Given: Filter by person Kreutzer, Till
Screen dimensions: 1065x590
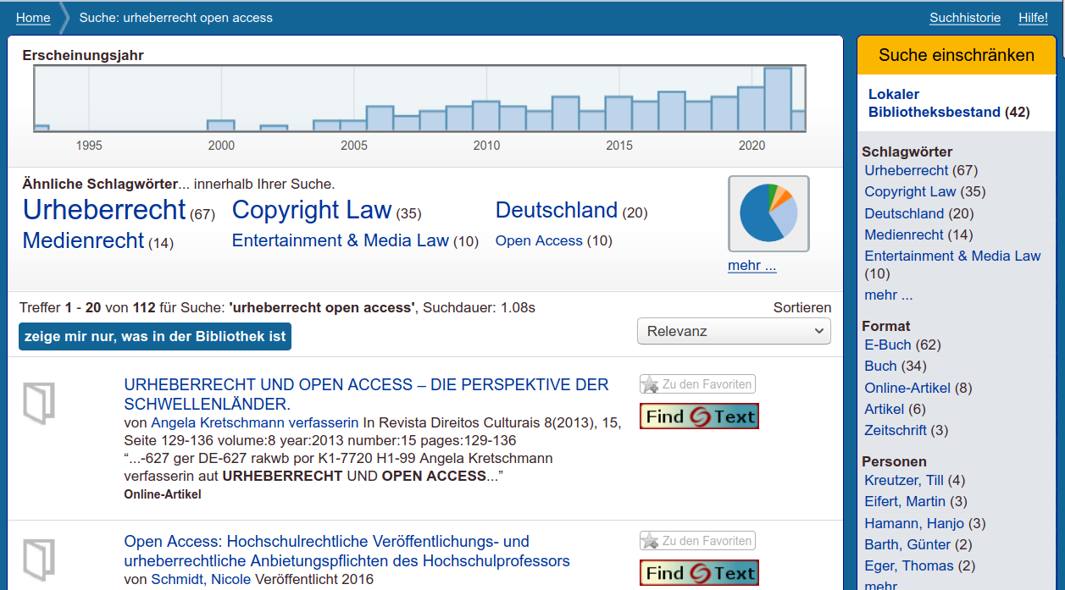Looking at the screenshot, I should (902, 480).
